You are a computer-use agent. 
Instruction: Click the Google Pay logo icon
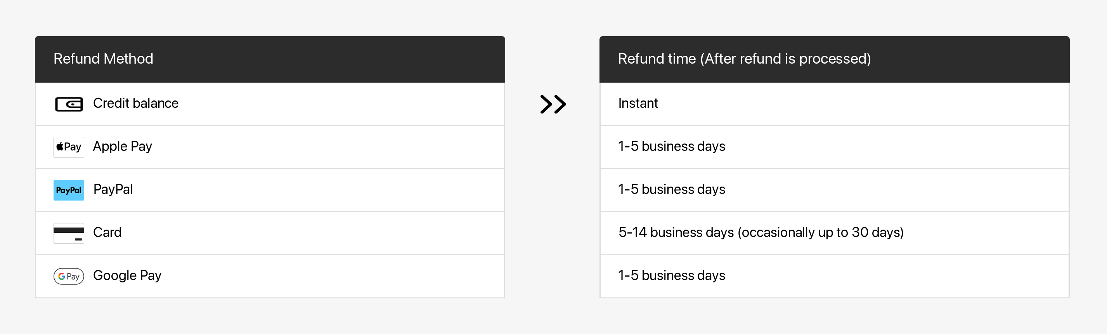[x=69, y=276]
